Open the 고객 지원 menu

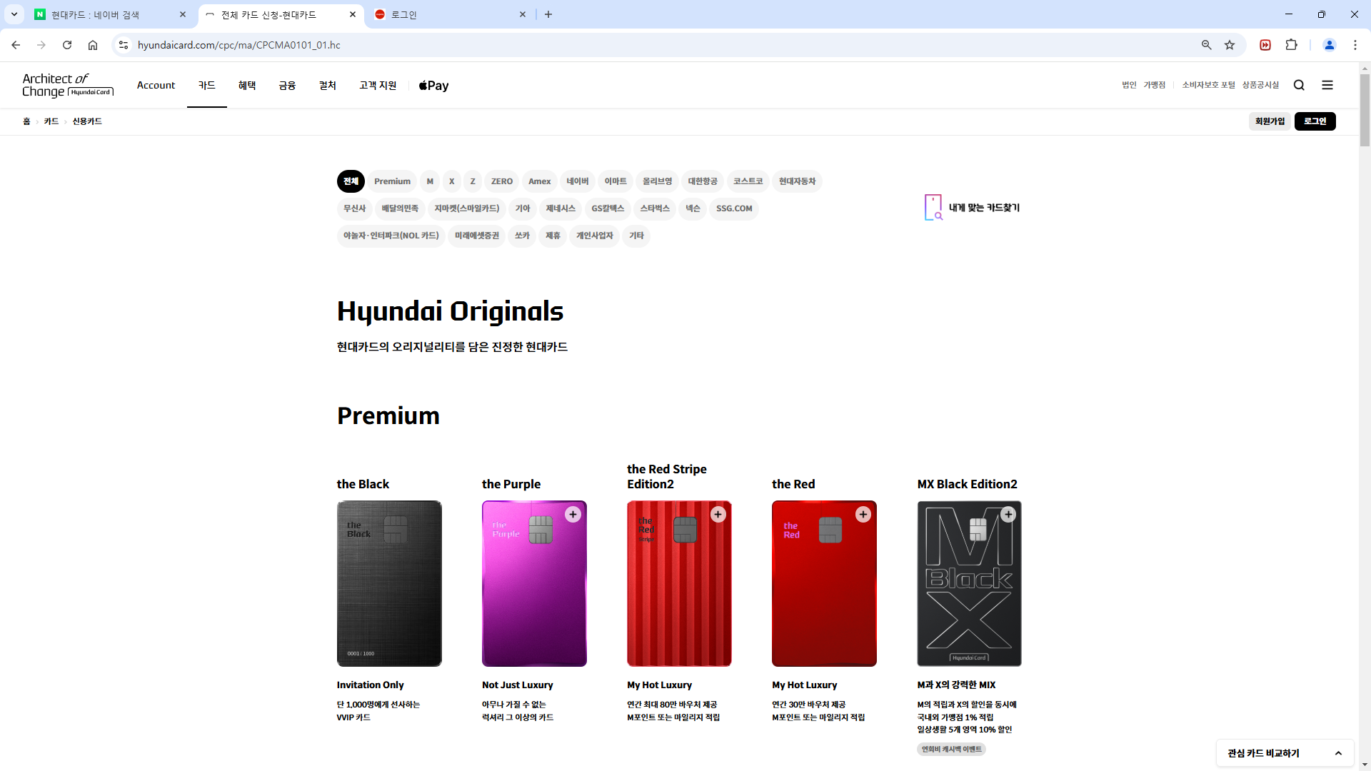tap(378, 85)
